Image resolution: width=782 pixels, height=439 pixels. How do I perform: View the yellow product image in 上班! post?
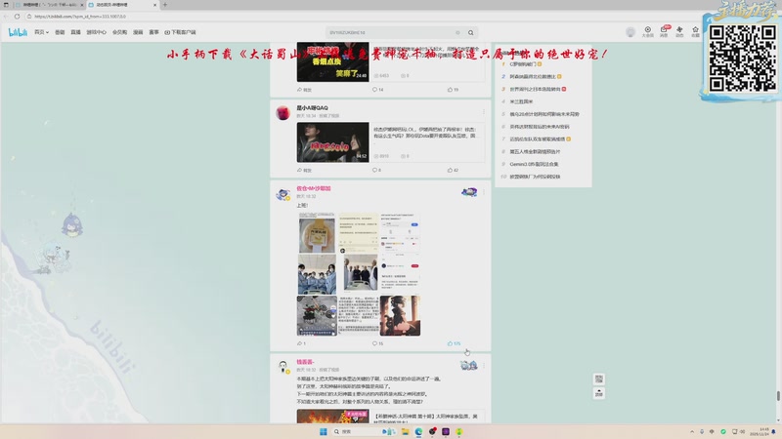click(317, 233)
